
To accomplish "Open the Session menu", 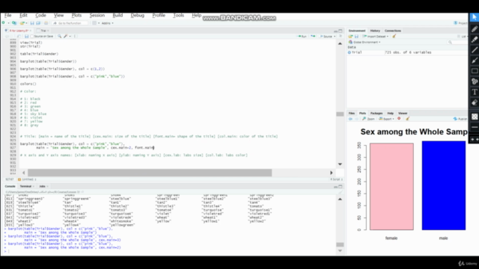I will click(x=97, y=15).
